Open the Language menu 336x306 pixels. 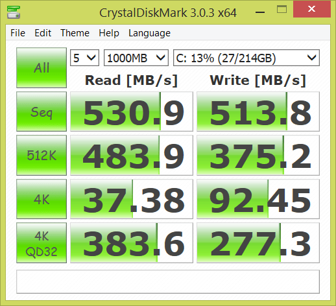click(x=149, y=33)
